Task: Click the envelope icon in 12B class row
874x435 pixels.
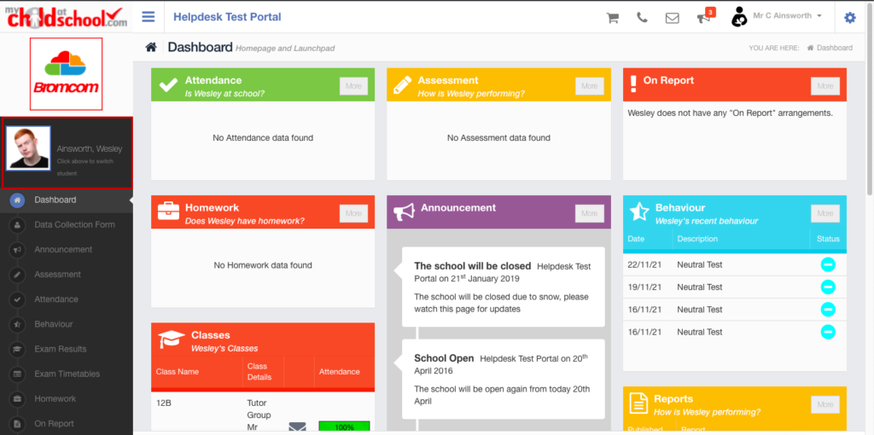Action: pyautogui.click(x=297, y=426)
